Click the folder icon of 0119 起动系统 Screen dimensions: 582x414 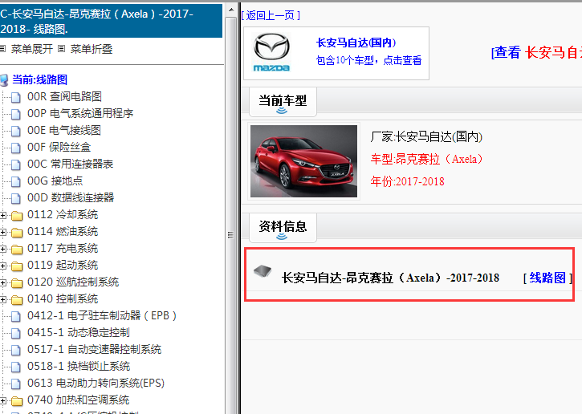[x=17, y=266]
